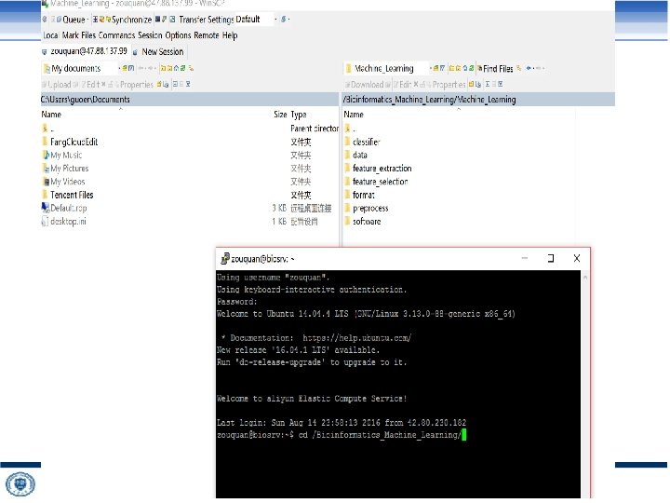Screen dimensions: 670x503
Task: Click the preferences gear icon on the top toolbar
Action: (x=45, y=20)
